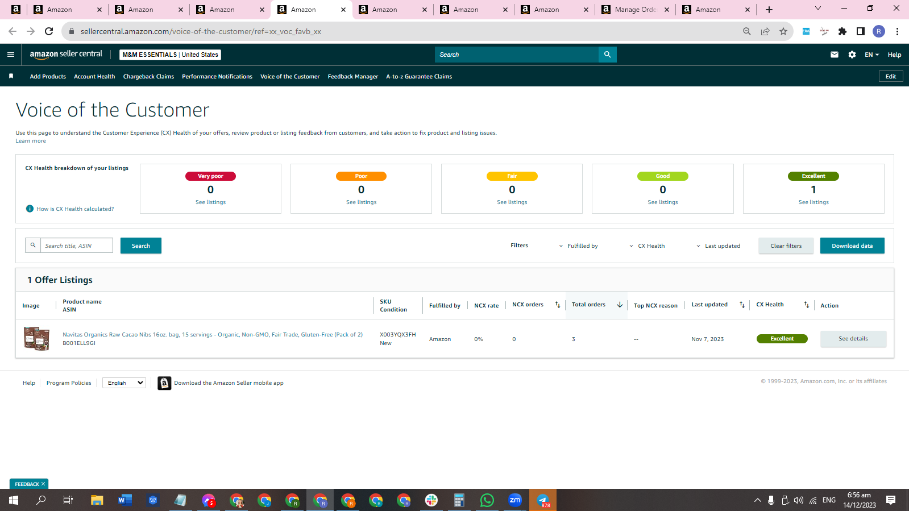Launch Word from the taskbar
909x511 pixels.
pos(125,500)
